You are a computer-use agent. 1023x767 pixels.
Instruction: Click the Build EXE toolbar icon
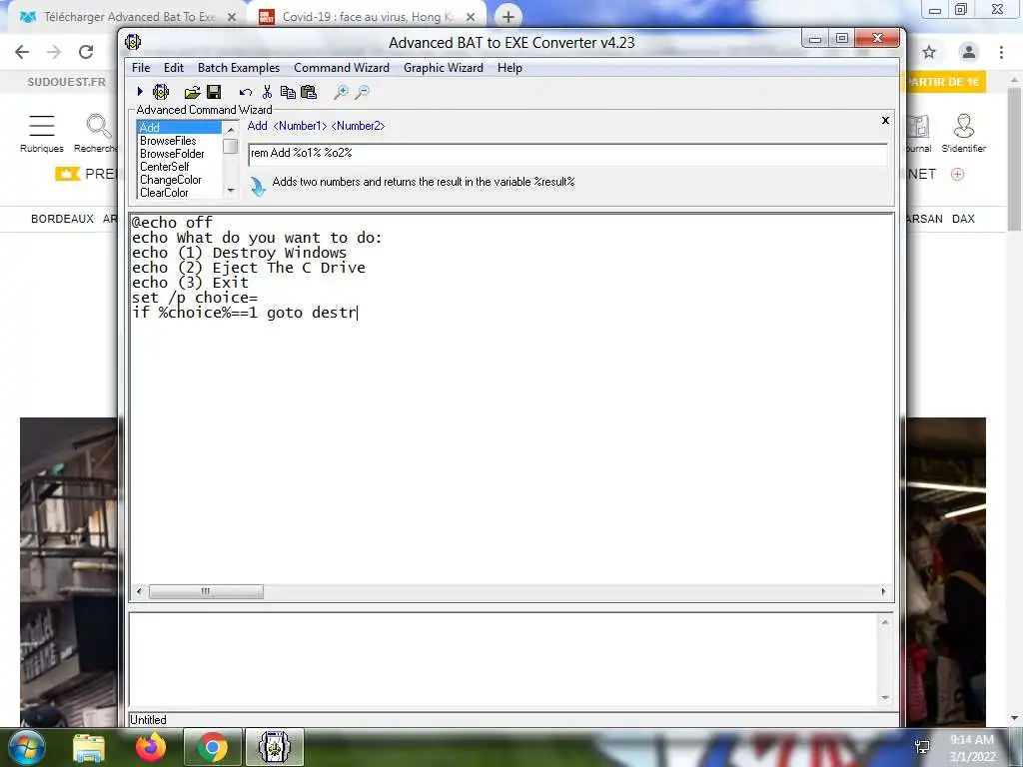161,92
